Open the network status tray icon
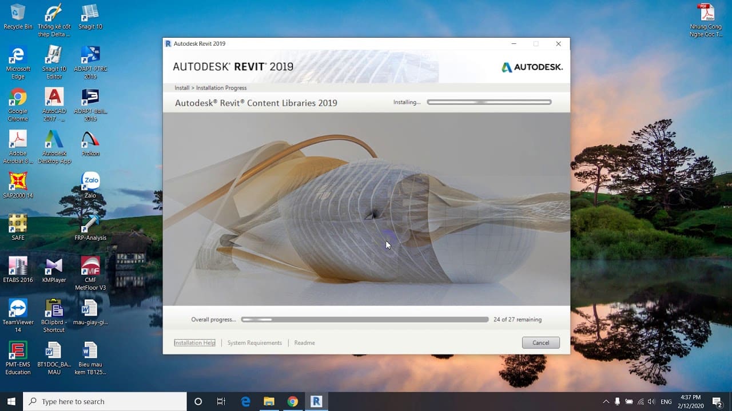Screen dimensions: 732x411 click(640, 401)
